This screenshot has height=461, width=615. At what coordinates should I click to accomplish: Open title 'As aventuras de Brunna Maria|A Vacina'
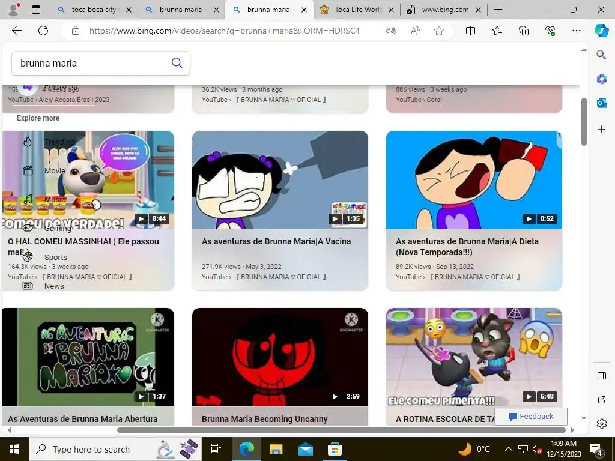pos(276,241)
